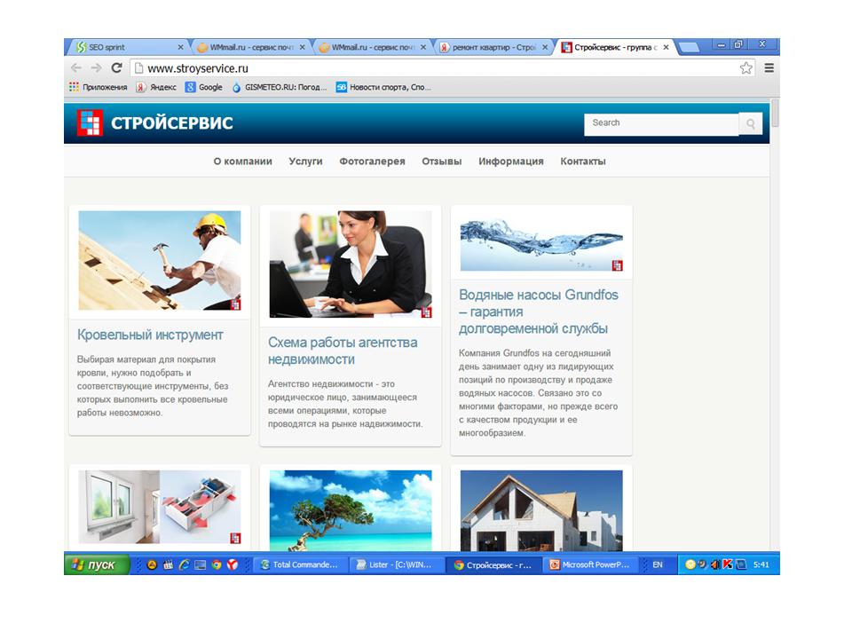
Task: Click text 'Агентство недвижимости - это'
Action: 331,383
